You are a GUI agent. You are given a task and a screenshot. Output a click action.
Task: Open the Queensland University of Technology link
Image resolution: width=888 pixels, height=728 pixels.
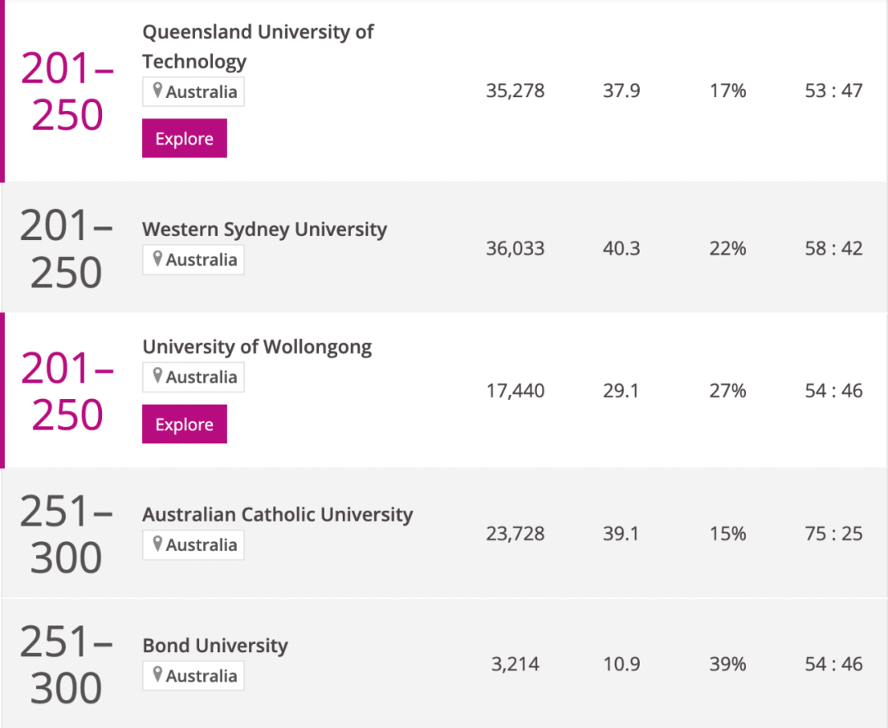(257, 47)
